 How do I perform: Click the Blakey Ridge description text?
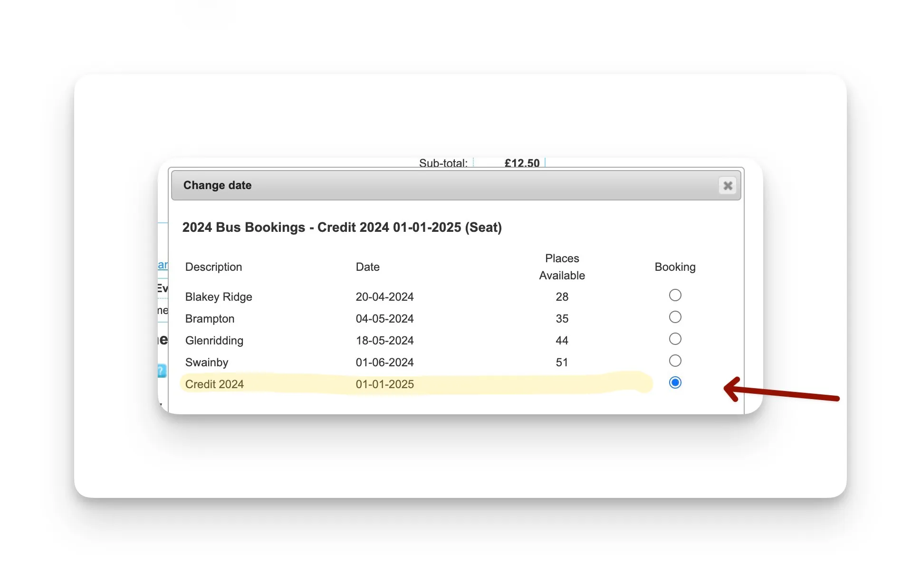219,297
